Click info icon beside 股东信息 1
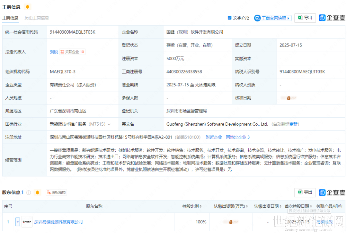Screen dimensions: 347x233 tap(29, 193)
